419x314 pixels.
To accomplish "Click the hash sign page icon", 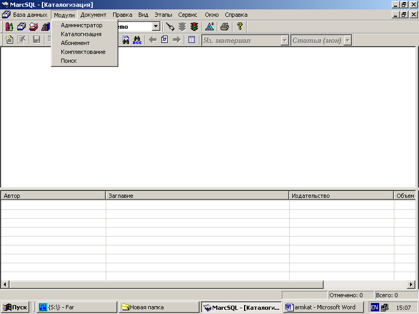I will tap(164, 40).
